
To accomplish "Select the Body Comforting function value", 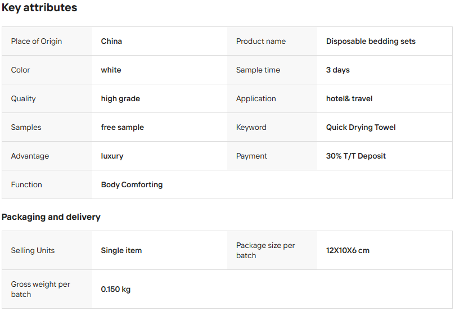I will click(132, 184).
